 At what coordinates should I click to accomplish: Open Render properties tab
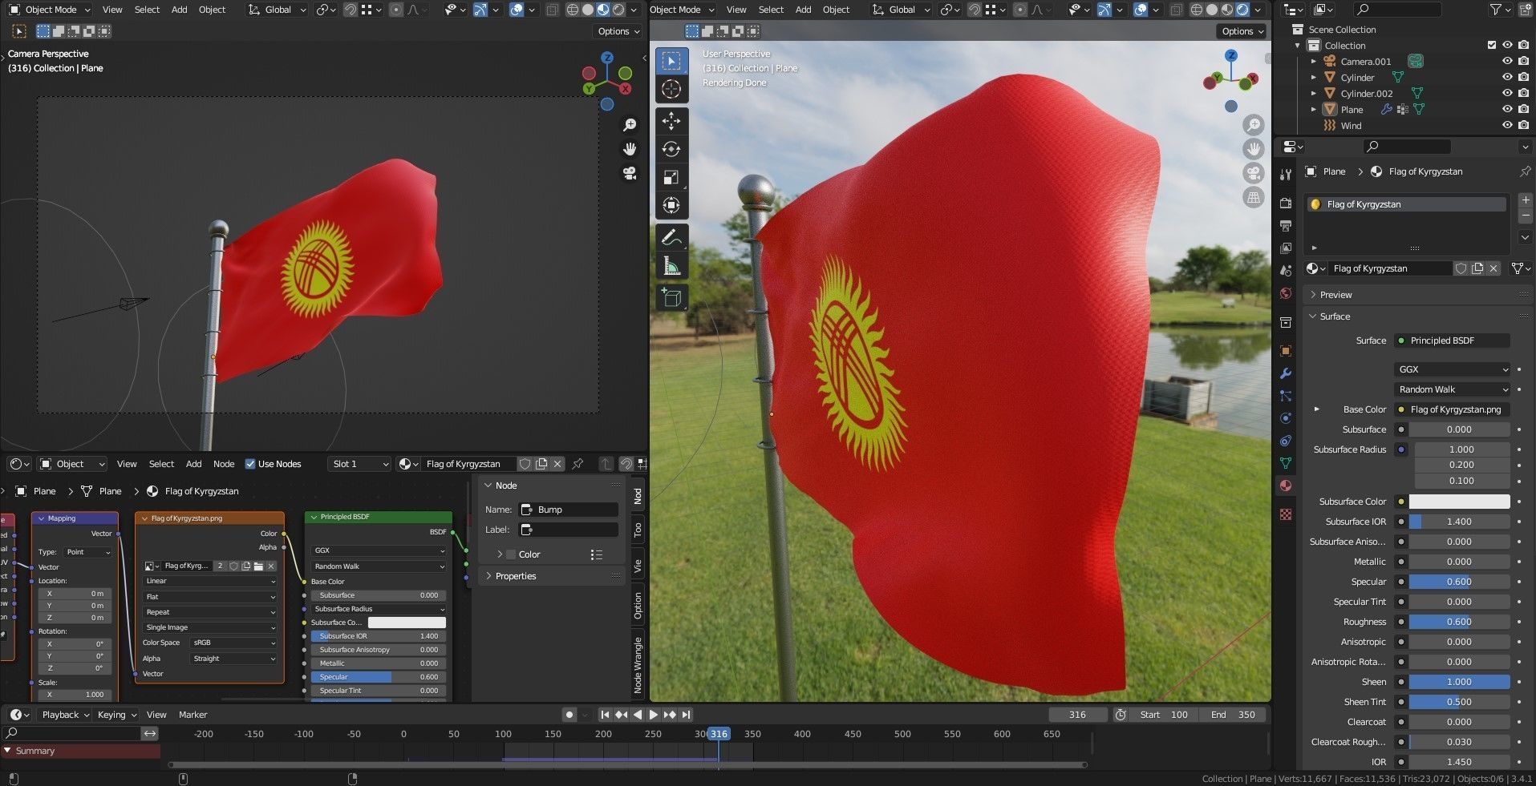[x=1286, y=203]
